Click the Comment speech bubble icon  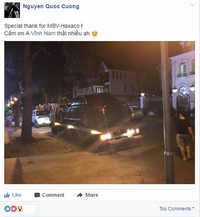(37, 195)
